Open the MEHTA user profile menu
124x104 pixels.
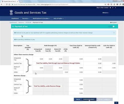(x=106, y=13)
